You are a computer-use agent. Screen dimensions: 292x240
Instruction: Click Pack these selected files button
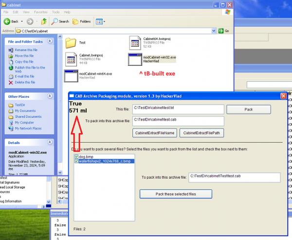coord(176,194)
